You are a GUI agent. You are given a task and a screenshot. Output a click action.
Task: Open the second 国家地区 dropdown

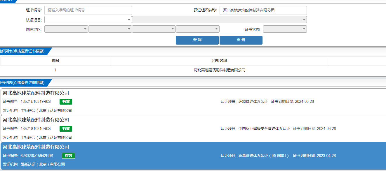pos(110,29)
